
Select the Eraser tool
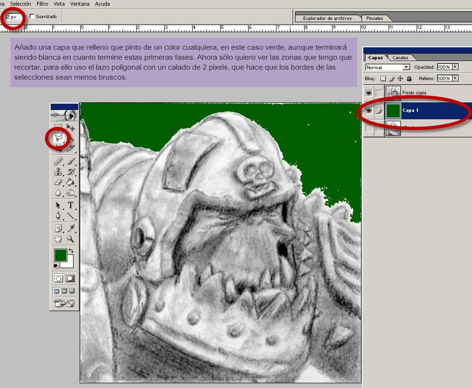(58, 182)
